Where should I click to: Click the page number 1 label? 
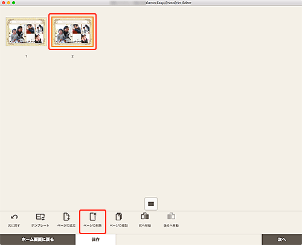[x=26, y=57]
